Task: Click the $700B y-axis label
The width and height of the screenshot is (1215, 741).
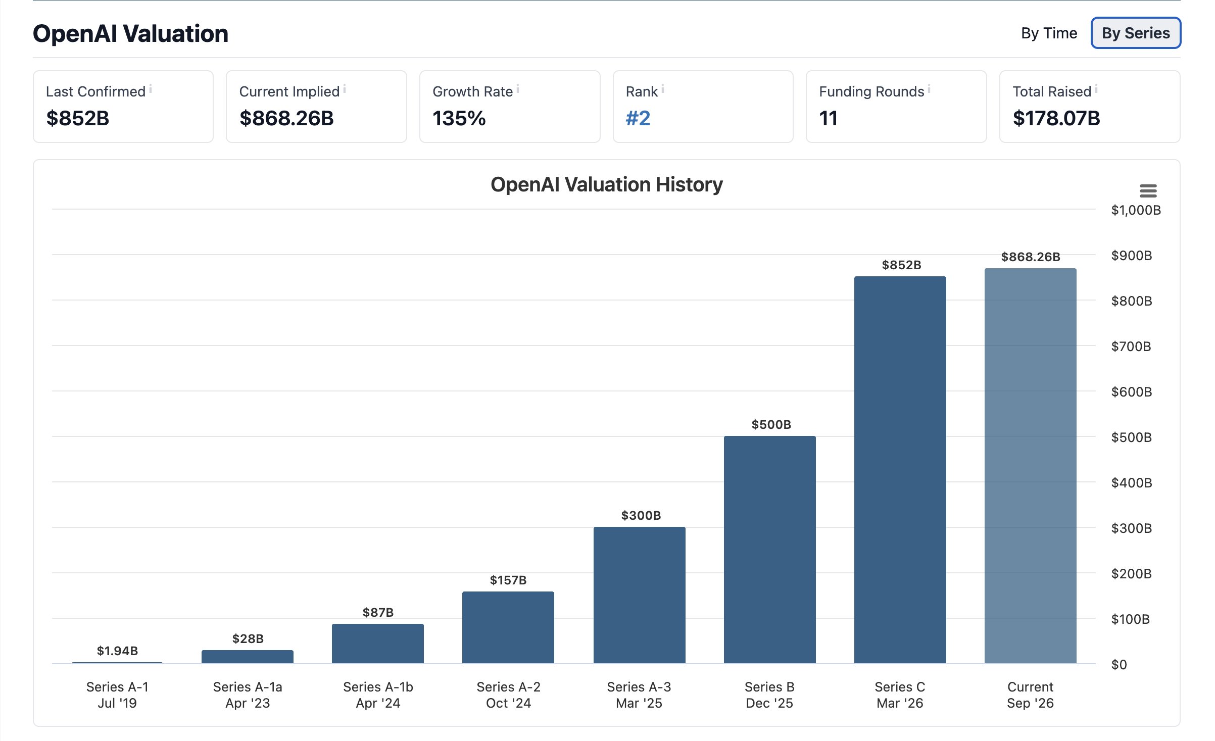Action: (1131, 347)
